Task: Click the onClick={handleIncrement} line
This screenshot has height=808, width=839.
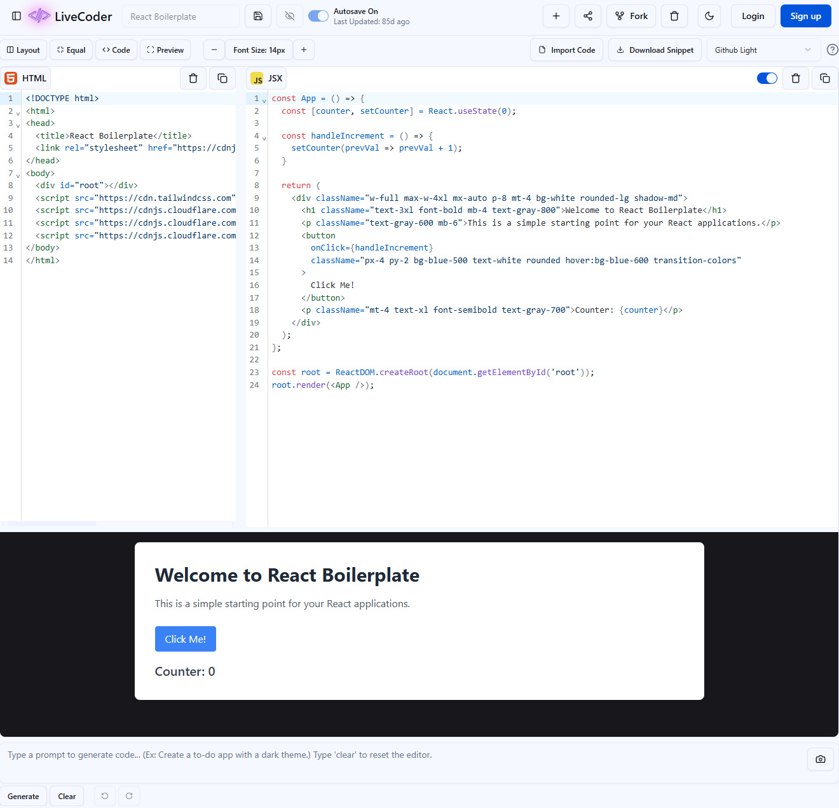Action: point(372,247)
